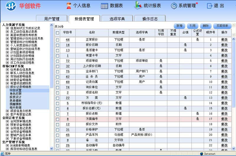236x156 pixels.
Task: Open 个人信息 person icon
Action: [69, 6]
